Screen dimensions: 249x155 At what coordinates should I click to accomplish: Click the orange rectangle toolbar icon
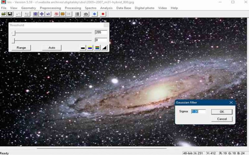pos(63,14)
